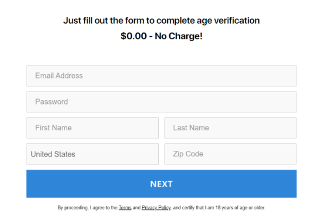Click the '18 years of age or older' disclaimer

240,208
